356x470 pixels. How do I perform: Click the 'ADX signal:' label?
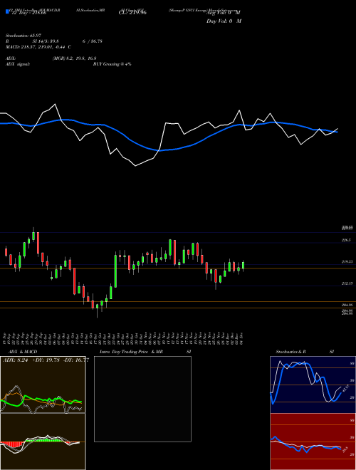[18, 64]
